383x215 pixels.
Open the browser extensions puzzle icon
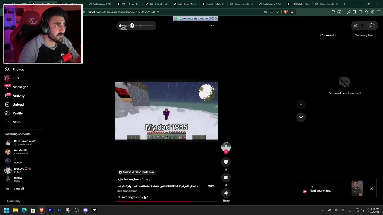point(333,12)
